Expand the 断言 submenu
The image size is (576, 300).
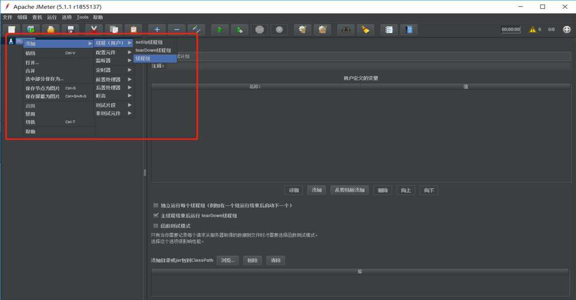pos(113,96)
